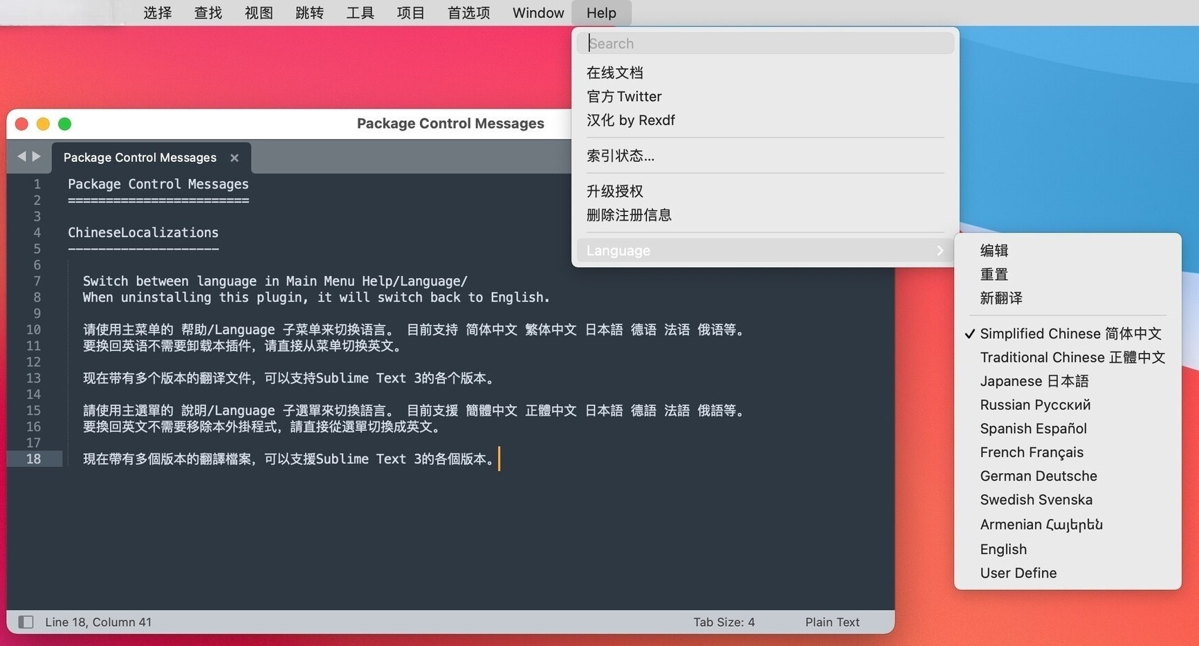Close the Help menu in menu bar
The height and width of the screenshot is (646, 1199).
click(x=601, y=13)
